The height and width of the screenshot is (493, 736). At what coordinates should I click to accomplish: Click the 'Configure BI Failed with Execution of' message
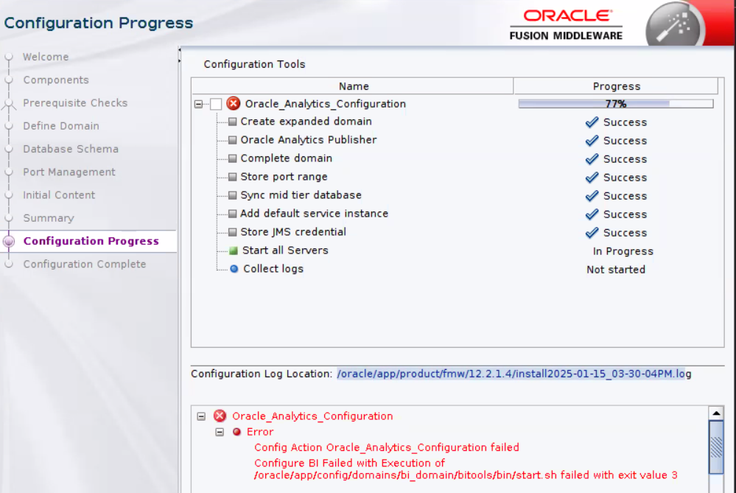click(349, 463)
